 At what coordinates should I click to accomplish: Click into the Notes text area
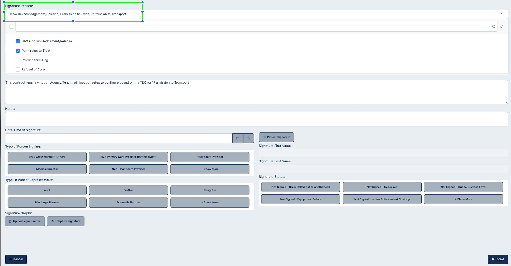pos(256,119)
